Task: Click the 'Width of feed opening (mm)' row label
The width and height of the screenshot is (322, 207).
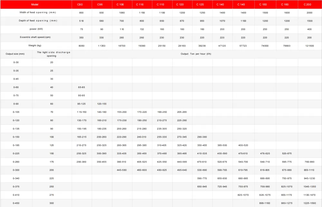Action: pos(38,13)
